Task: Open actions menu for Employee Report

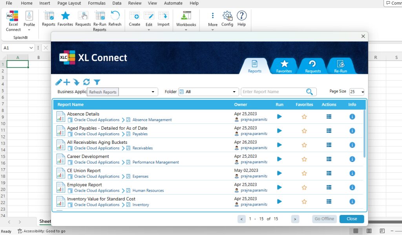Action: 329,187
